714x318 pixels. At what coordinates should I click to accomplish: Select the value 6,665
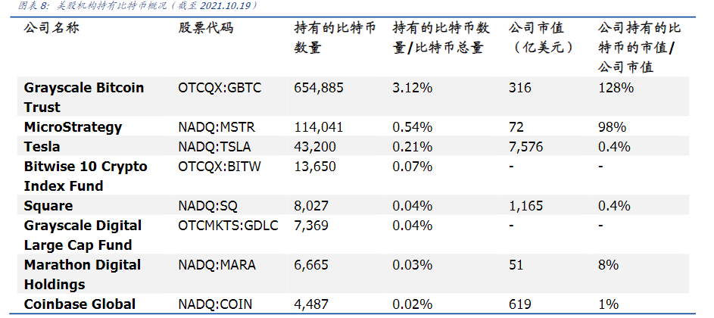311,265
